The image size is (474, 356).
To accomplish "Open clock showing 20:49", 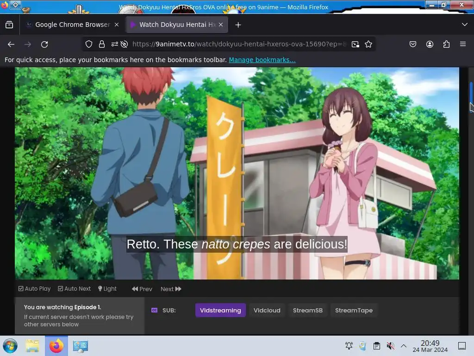I will tap(430, 346).
